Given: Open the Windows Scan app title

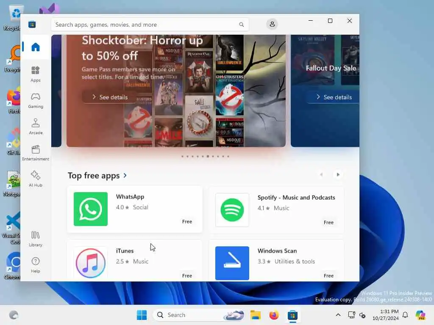Looking at the screenshot, I should (x=277, y=251).
